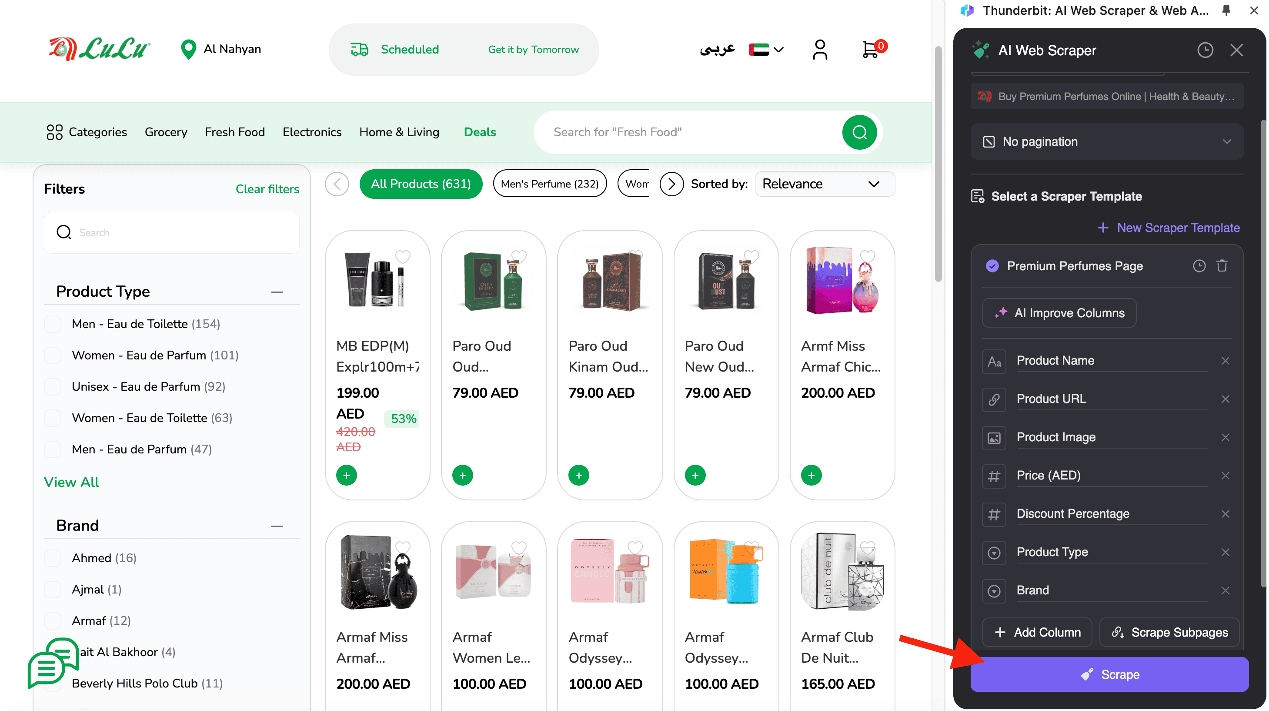Screen dimensions: 1269x711
Task: Remove the Brand column
Action: point(1226,591)
